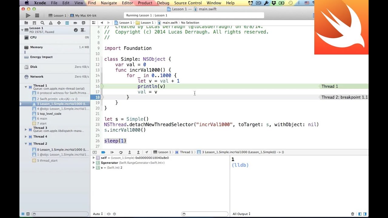Open the Issue navigator warning icon
Viewport: 388px width, 218px height.
[x=51, y=23]
